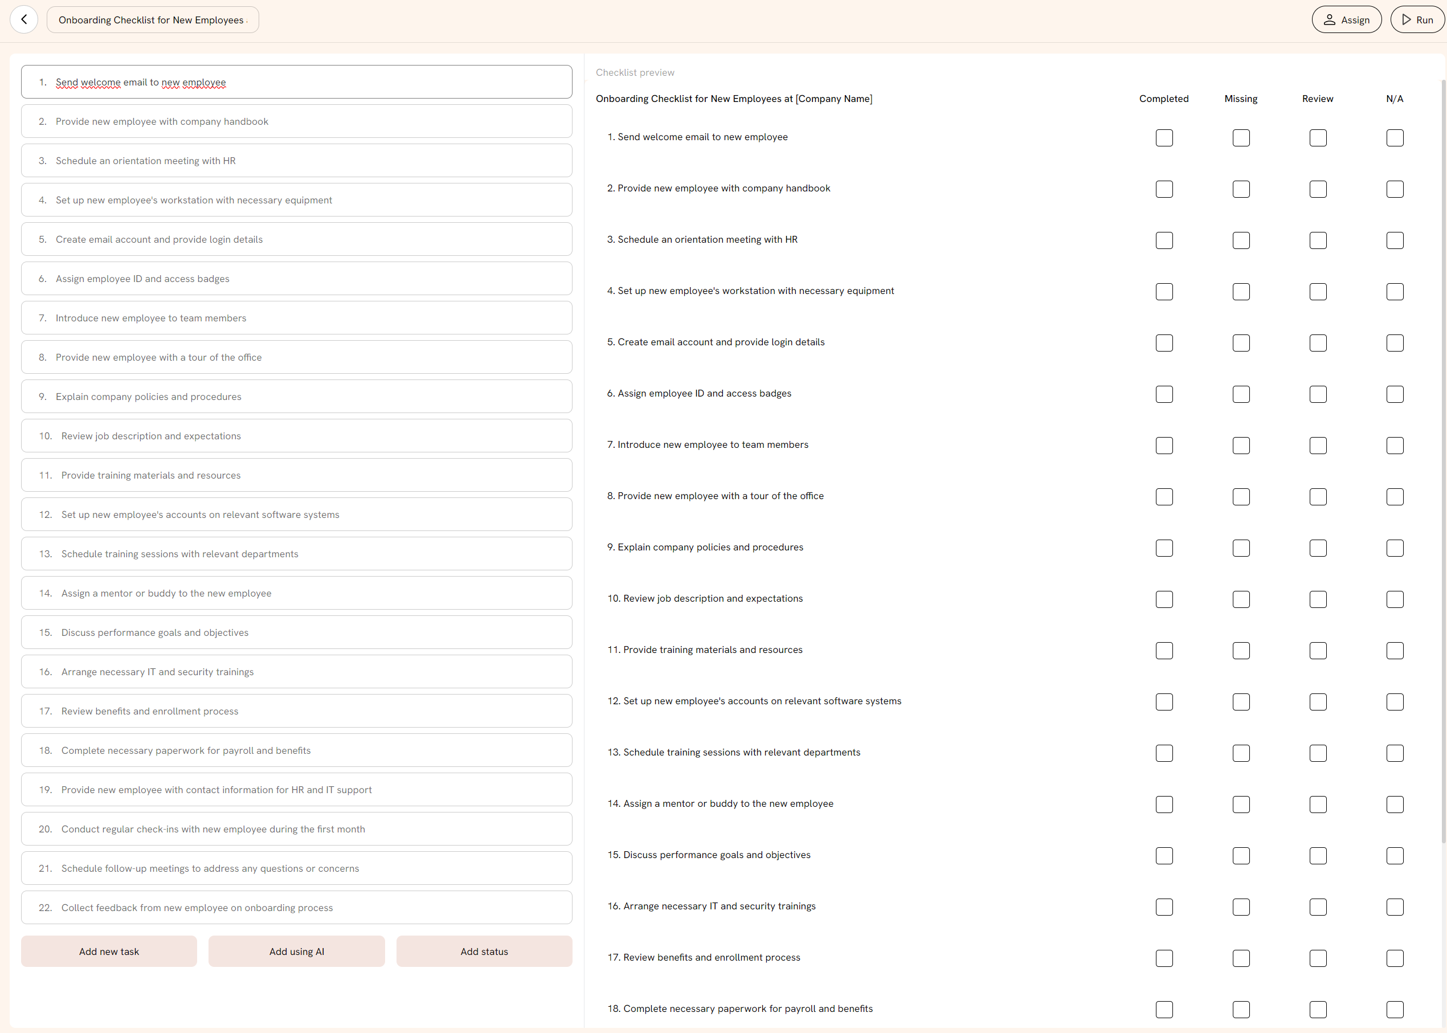Tick Review for Schedule orientation meeting task
This screenshot has width=1447, height=1033.
(1318, 240)
